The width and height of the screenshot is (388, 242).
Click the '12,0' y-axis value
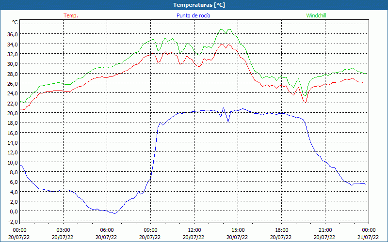coord(13,152)
